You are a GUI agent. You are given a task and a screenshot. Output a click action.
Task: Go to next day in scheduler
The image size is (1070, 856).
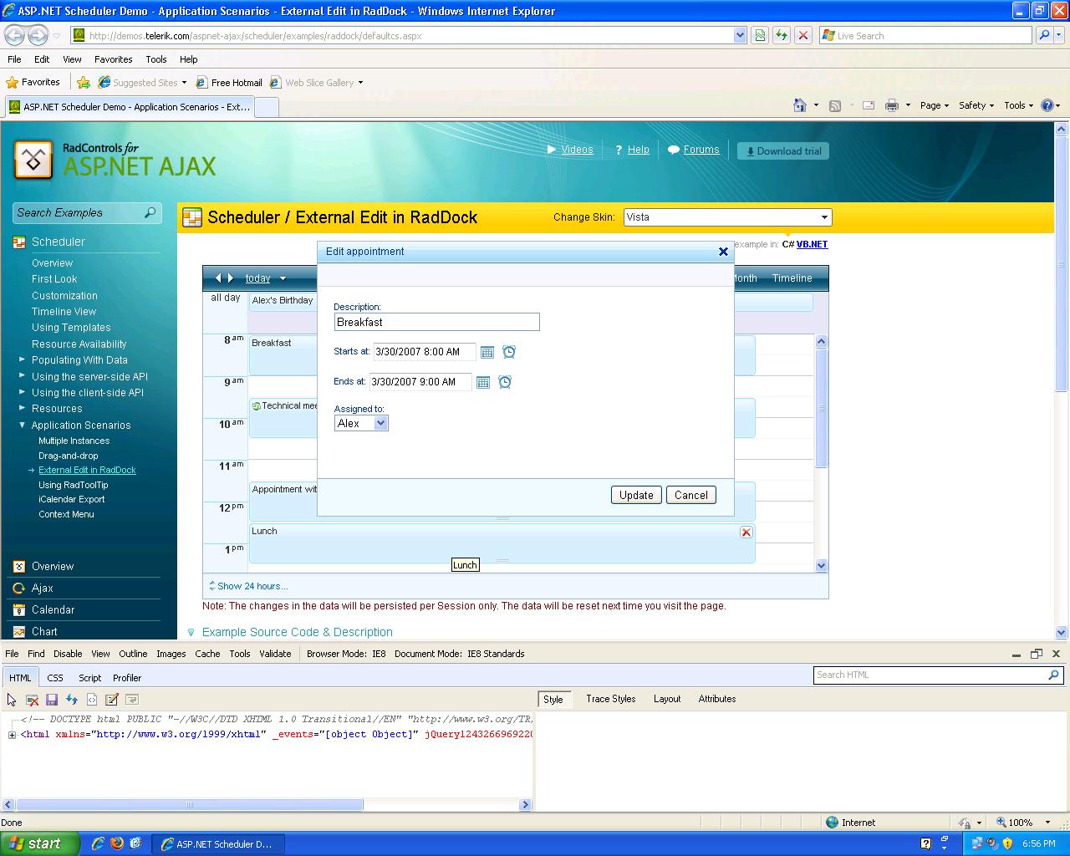(231, 278)
